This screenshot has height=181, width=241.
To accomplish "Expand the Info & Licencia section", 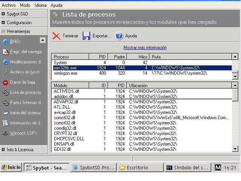I will (24, 150).
